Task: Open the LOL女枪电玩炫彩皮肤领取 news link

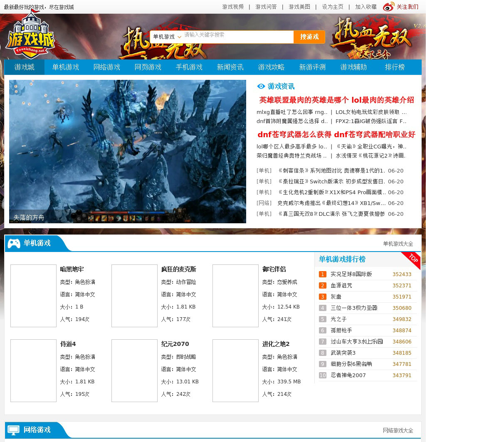Action: 371,112
